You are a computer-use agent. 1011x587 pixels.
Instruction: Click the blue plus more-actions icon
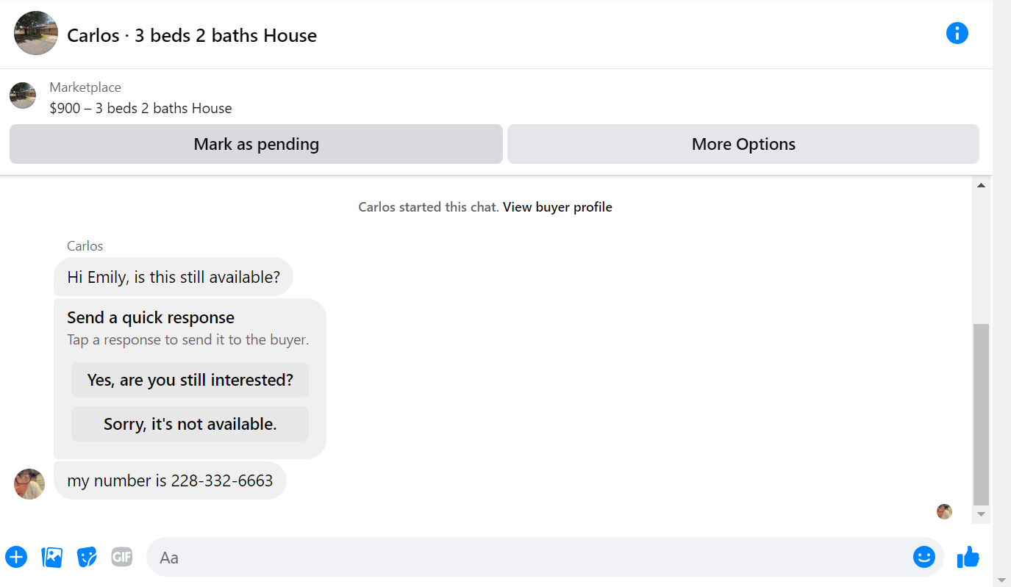pyautogui.click(x=16, y=557)
